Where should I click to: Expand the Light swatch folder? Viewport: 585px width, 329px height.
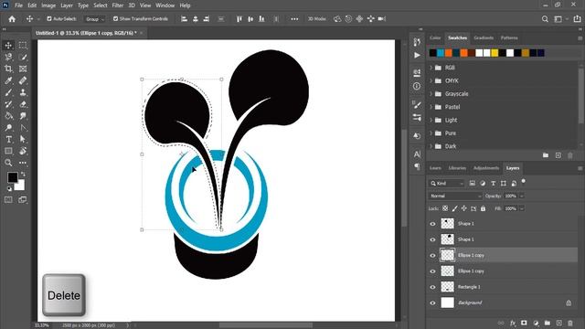[431, 120]
